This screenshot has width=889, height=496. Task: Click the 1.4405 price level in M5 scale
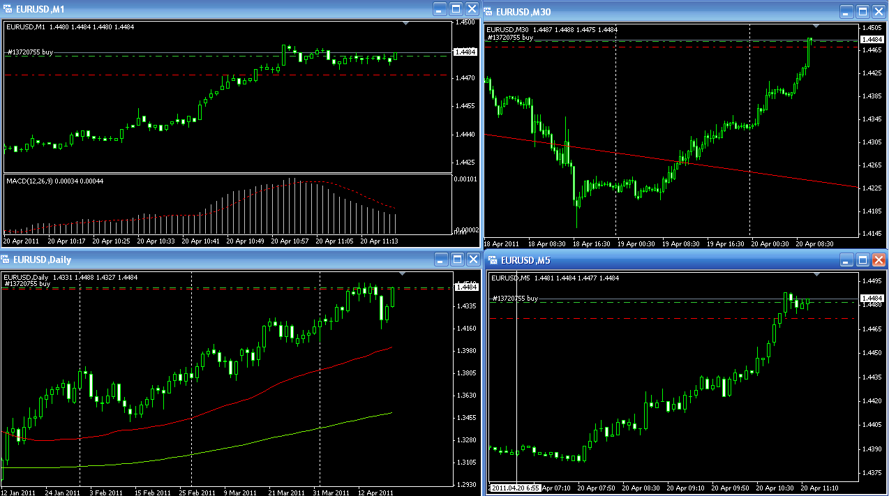coord(872,425)
